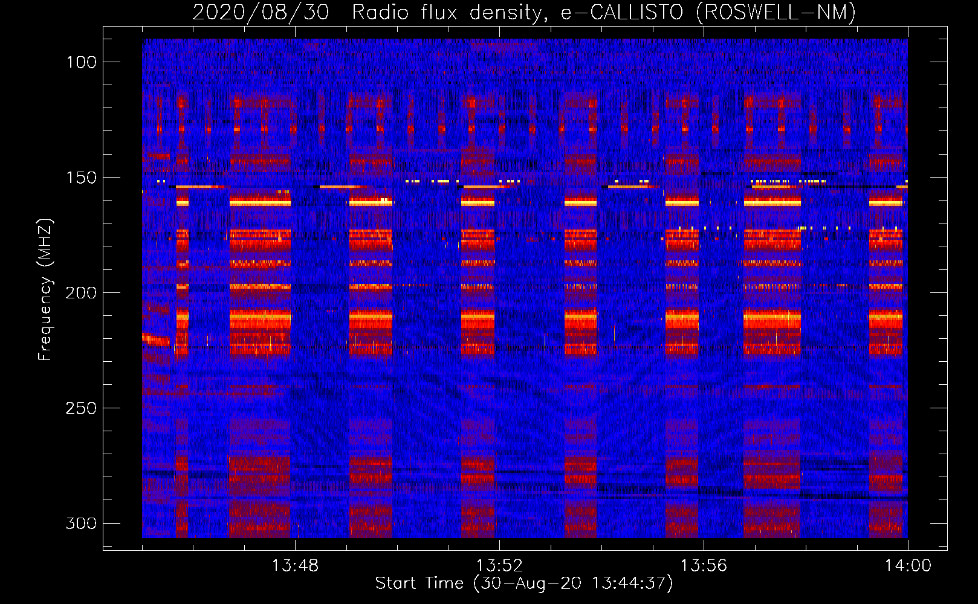Click the 'Start Time (30-Aug-20 13:44:37)' label
The height and width of the screenshot is (604, 978).
[x=524, y=583]
